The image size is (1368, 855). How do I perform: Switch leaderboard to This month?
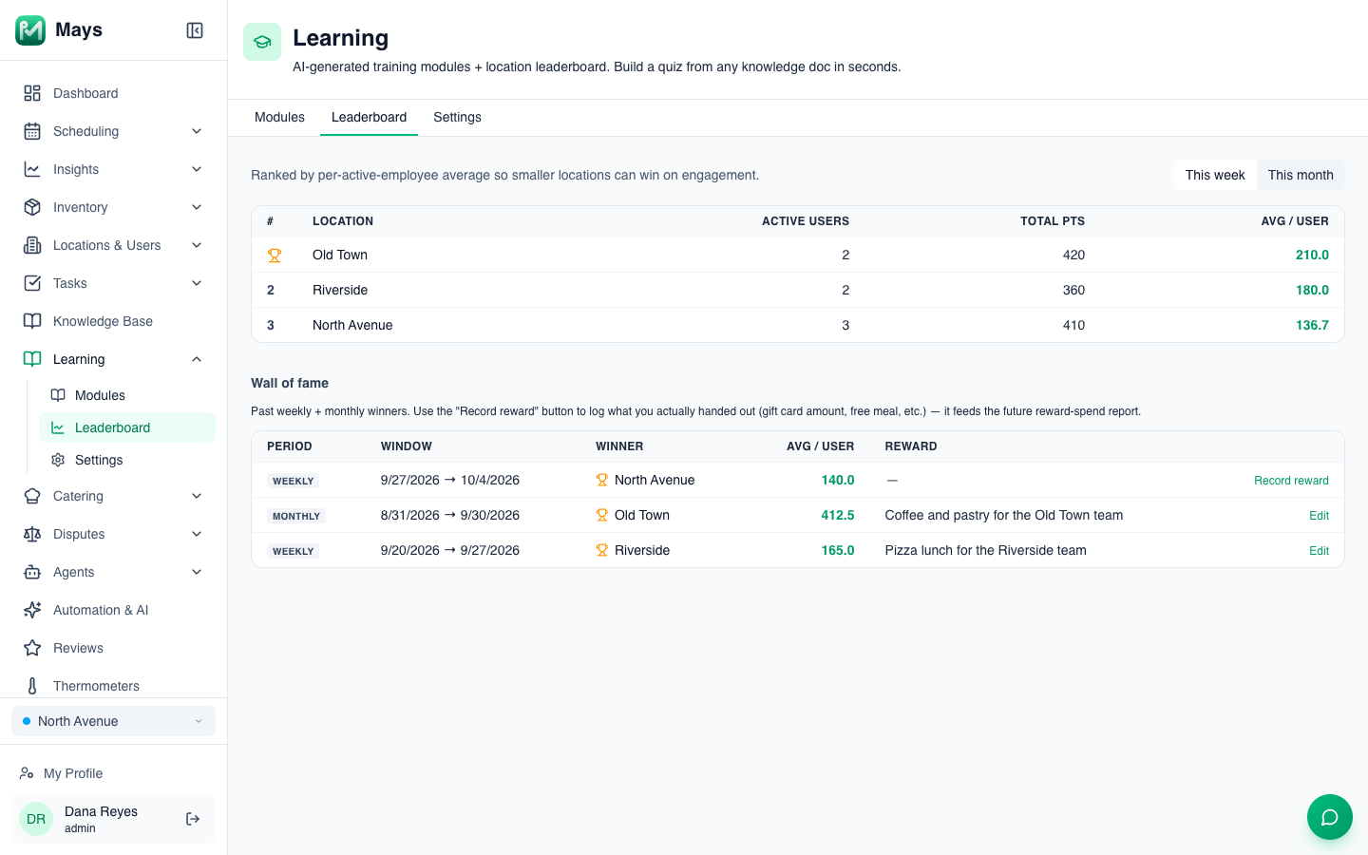1301,175
